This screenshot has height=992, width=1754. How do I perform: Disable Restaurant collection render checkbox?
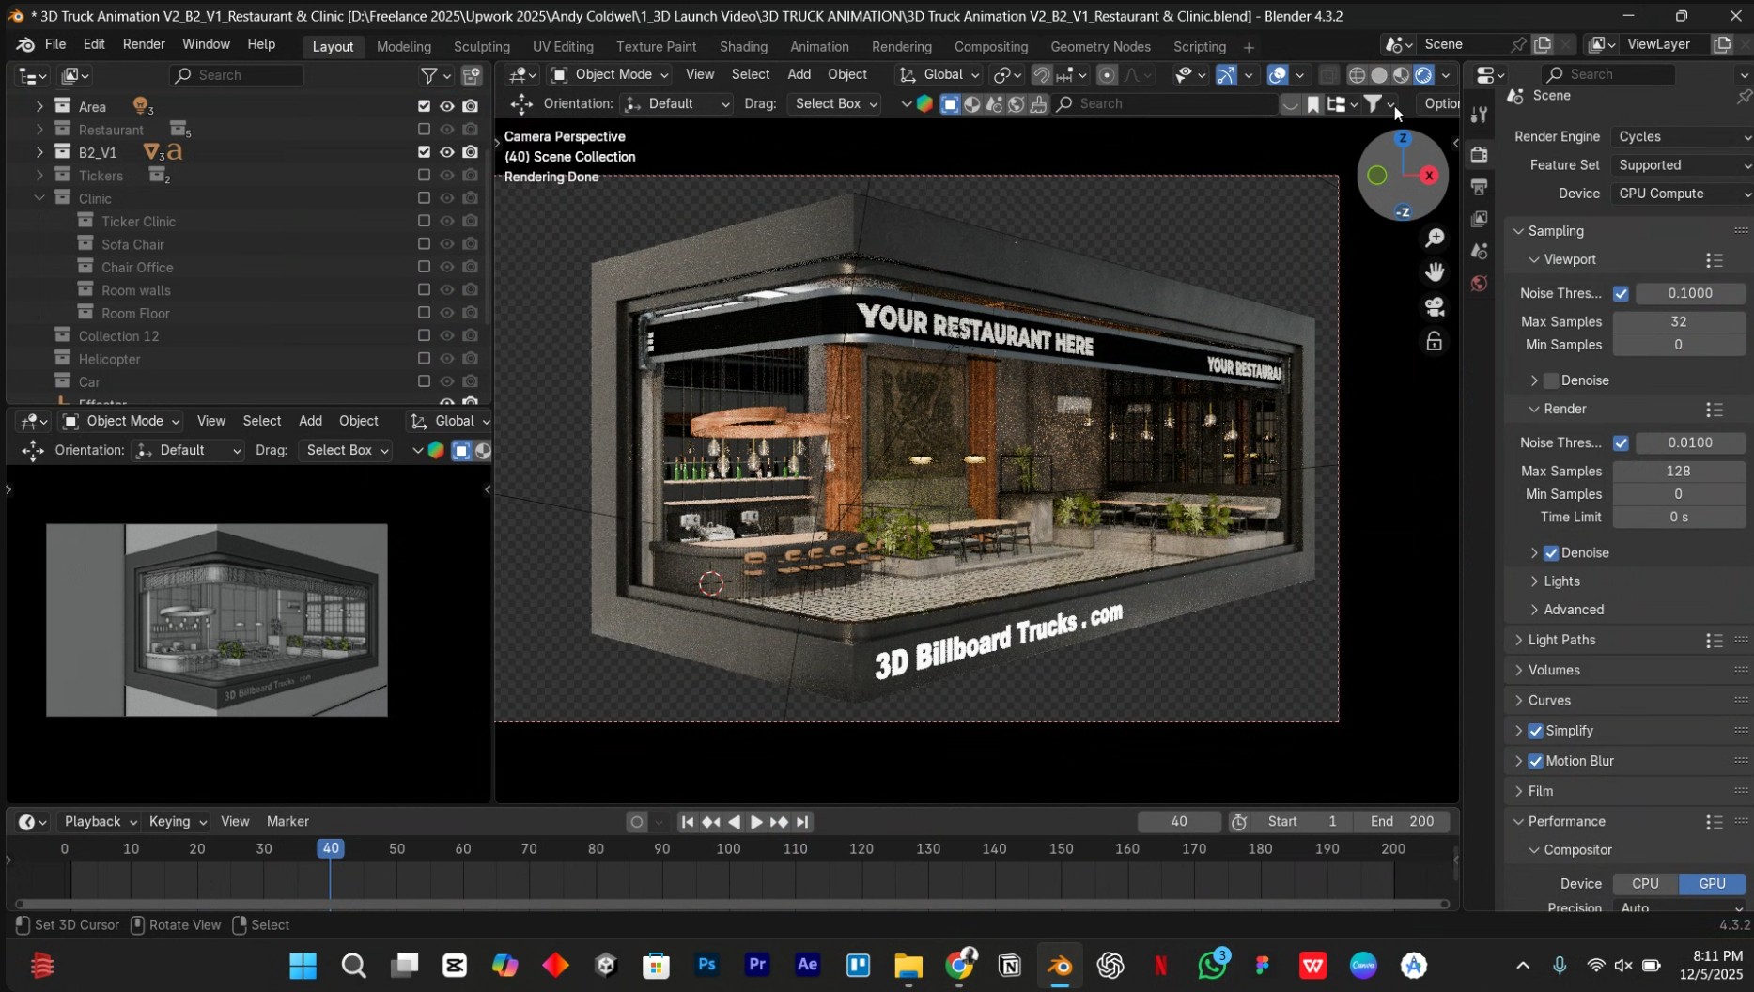pyautogui.click(x=471, y=129)
